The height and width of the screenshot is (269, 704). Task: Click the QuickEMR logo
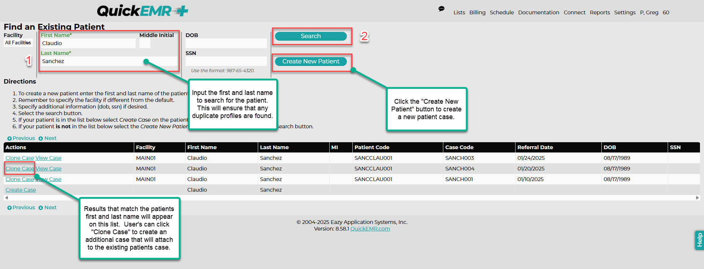point(143,11)
